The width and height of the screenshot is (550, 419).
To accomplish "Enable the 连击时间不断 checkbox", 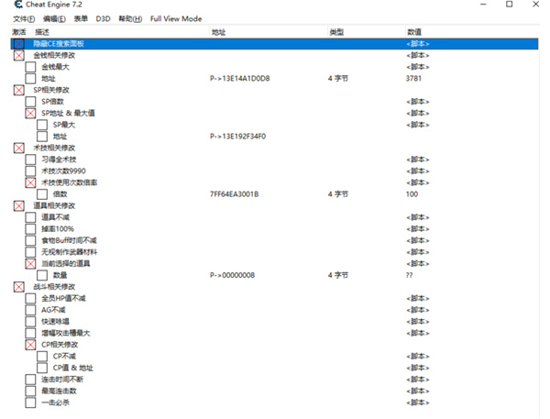I will tap(30, 380).
